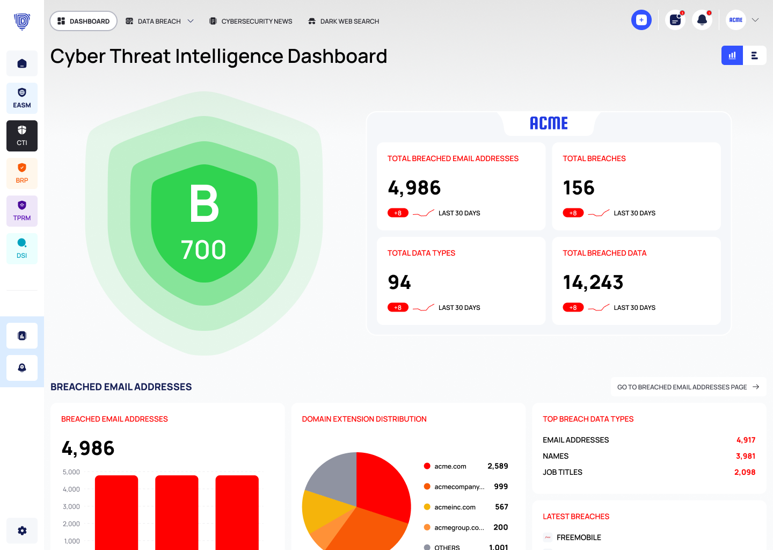Screen dimensions: 773x550
Task: Click the Domain Extension Distribution heading
Action: pos(364,419)
